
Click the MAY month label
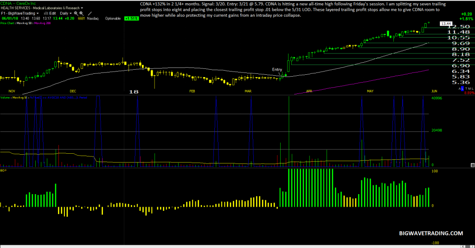click(x=370, y=91)
